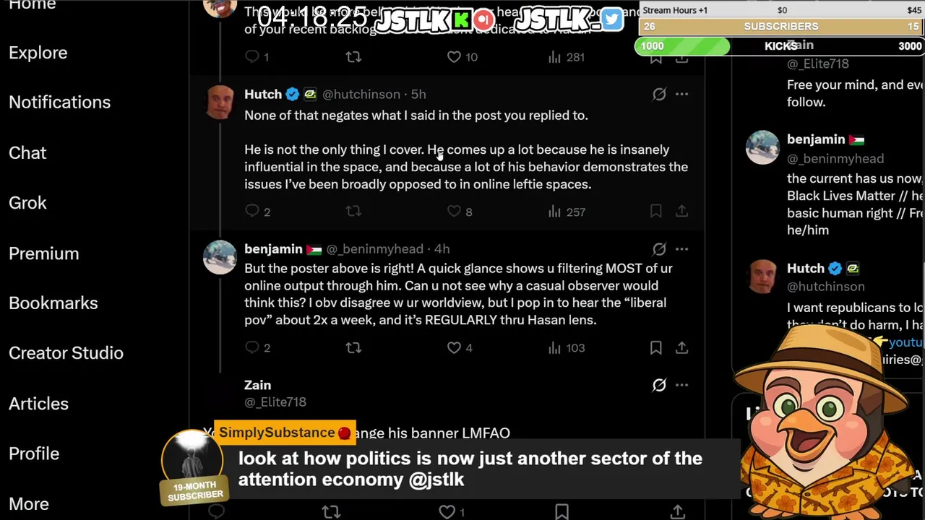Click the green Kicks progress bar
The width and height of the screenshot is (925, 520).
pos(682,46)
